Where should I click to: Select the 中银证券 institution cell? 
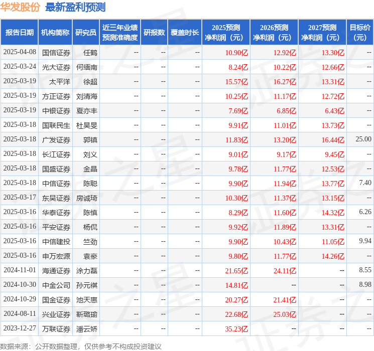[56, 111]
